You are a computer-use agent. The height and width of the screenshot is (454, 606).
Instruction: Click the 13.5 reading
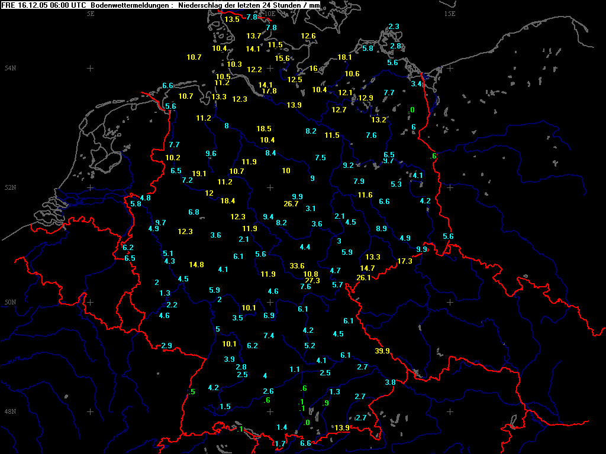(232, 20)
